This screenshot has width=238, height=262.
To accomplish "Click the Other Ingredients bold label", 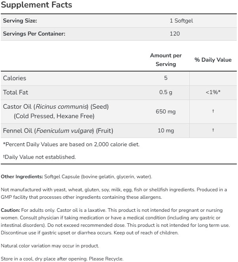I will click(x=22, y=177).
